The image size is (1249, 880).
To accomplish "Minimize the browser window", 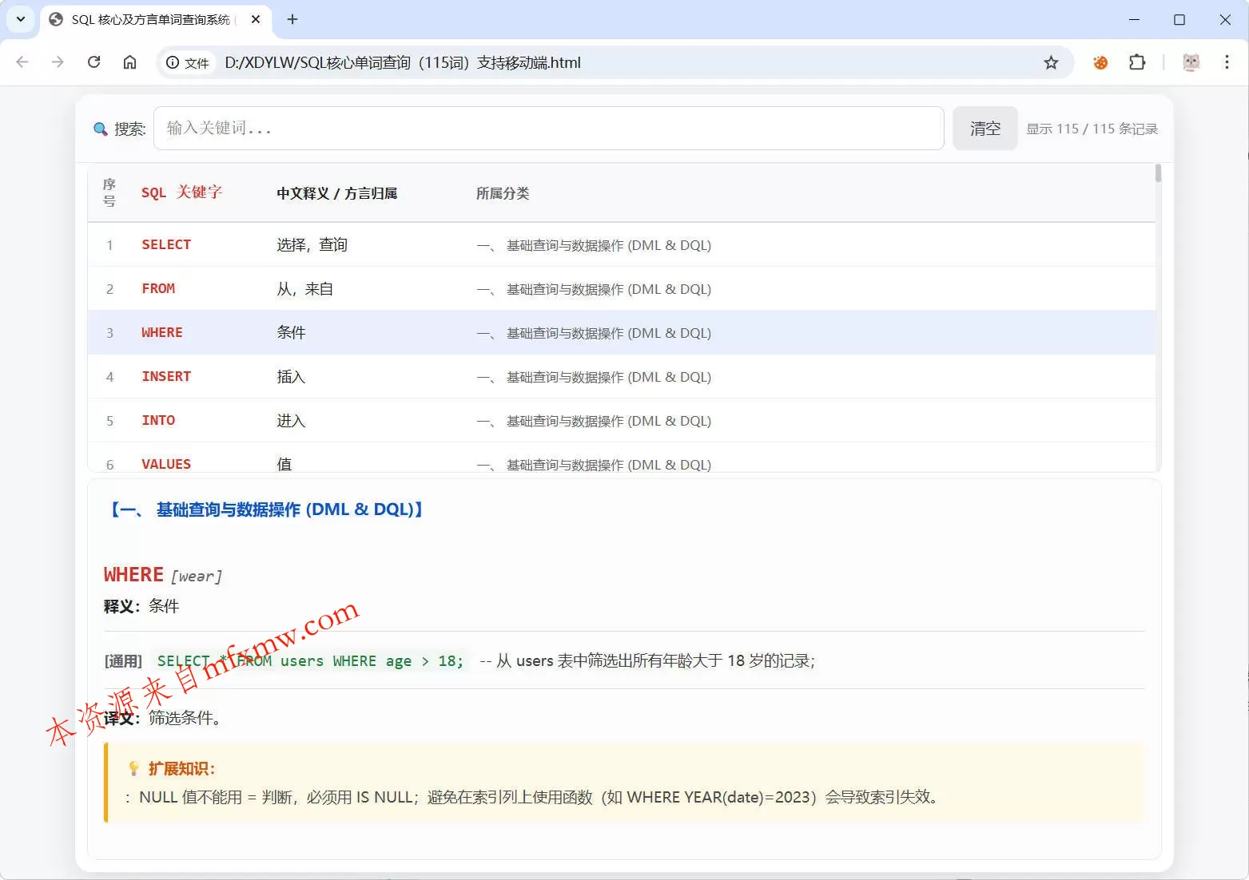I will click(1134, 19).
